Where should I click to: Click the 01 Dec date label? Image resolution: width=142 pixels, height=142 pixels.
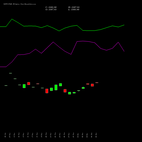(78, 135)
